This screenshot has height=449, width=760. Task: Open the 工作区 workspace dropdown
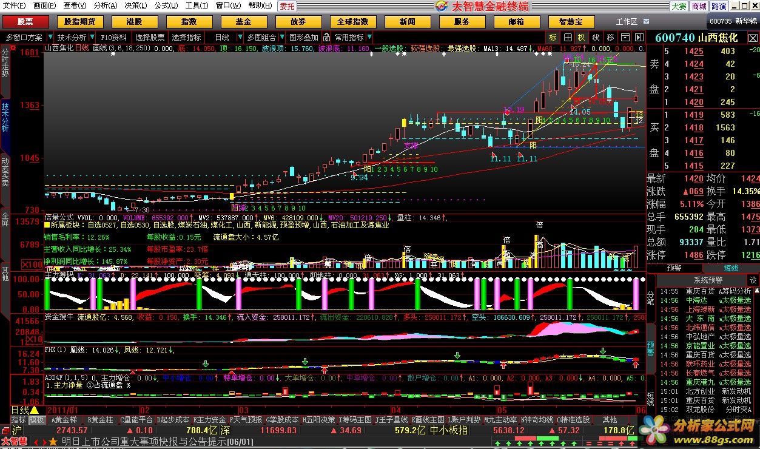(632, 21)
